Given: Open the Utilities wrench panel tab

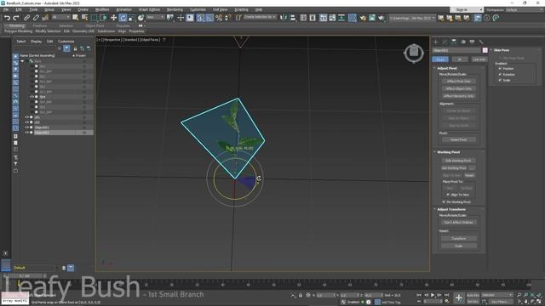Looking at the screenshot, I should click(481, 42).
